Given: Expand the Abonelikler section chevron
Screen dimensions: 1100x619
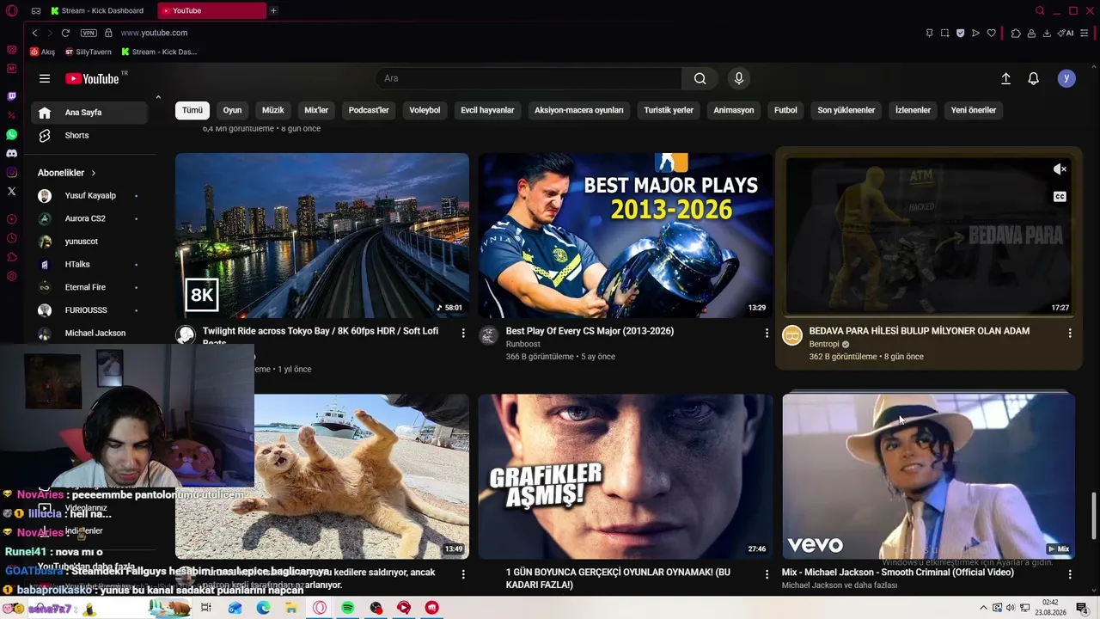Looking at the screenshot, I should (x=94, y=173).
